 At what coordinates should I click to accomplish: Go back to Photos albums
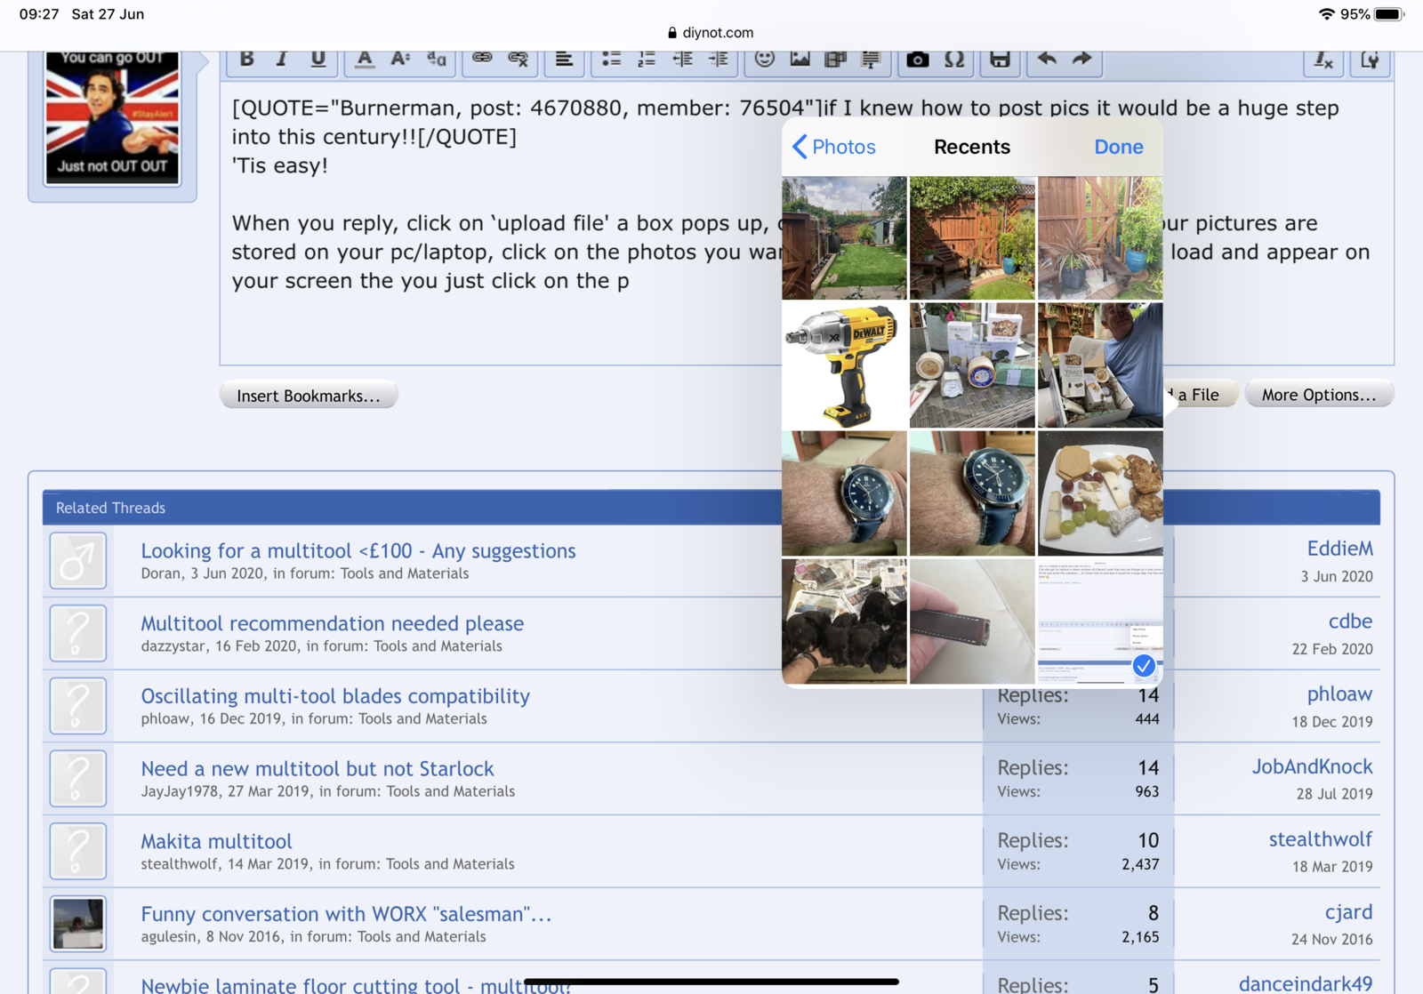click(x=833, y=147)
